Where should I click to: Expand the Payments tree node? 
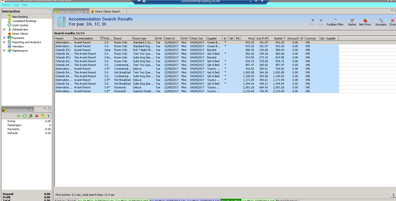click(x=4, y=38)
